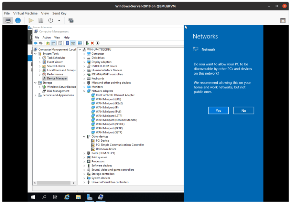Open the Action menu
This screenshot has height=204, width=291.
(47, 37)
